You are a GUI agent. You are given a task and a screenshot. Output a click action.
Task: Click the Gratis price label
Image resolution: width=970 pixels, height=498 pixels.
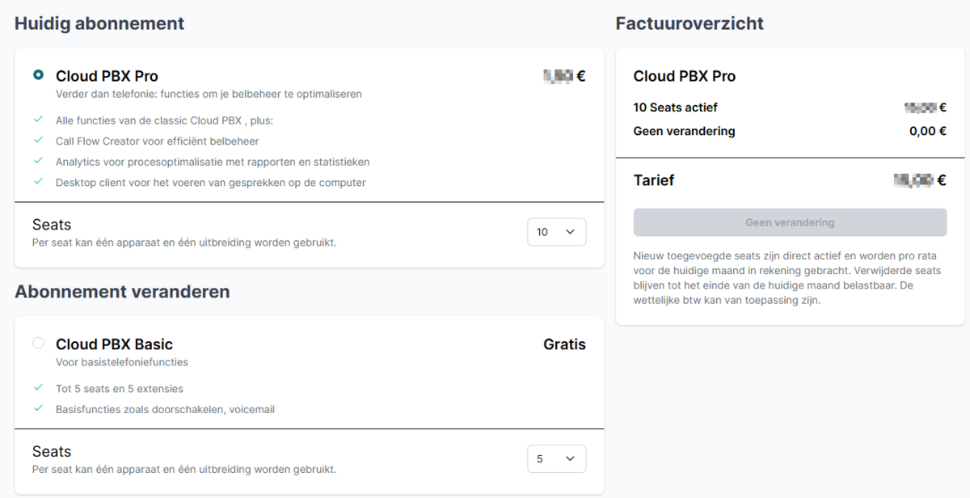tap(564, 344)
